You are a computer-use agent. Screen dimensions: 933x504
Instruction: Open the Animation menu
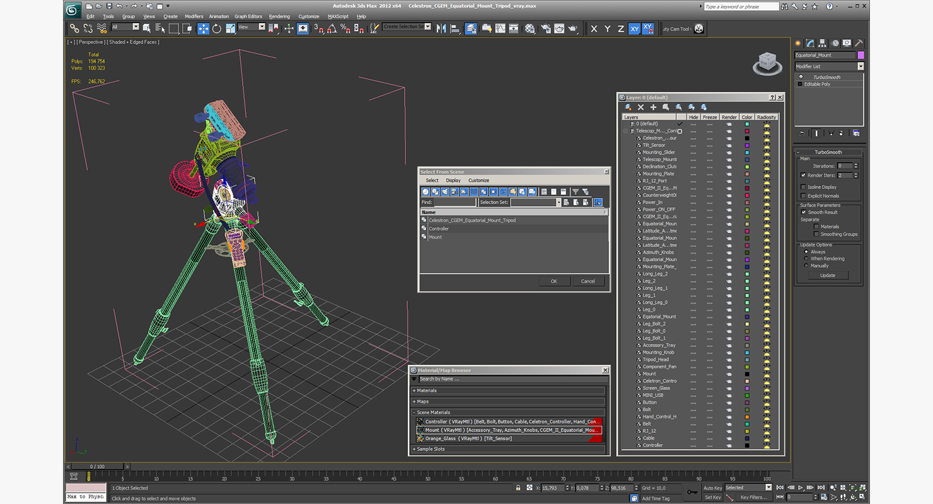coord(219,16)
